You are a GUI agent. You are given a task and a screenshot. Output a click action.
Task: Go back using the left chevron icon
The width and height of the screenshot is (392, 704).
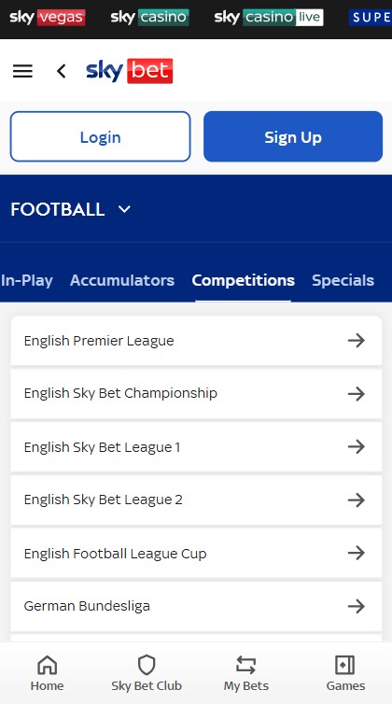click(62, 71)
